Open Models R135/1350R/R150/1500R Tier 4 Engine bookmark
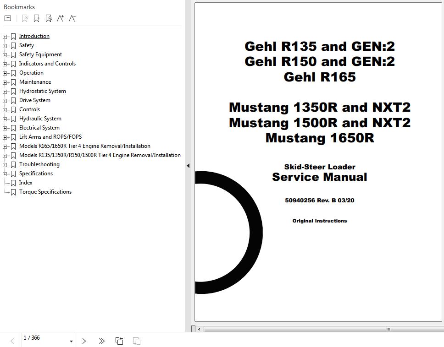Viewport: 444px width, 347px height. [x=100, y=155]
